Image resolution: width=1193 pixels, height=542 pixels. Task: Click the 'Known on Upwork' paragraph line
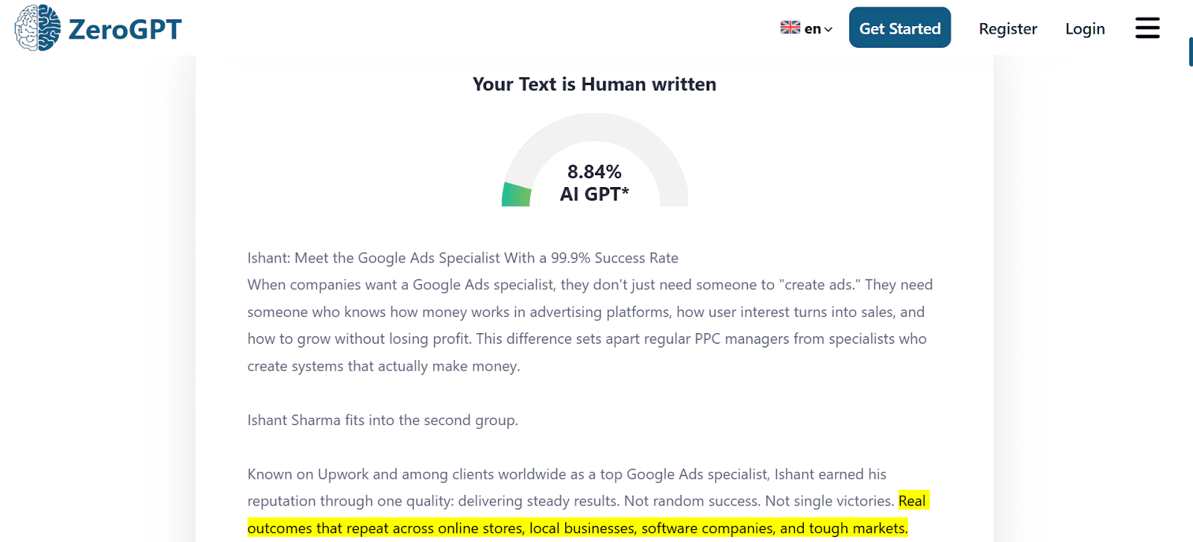[567, 474]
